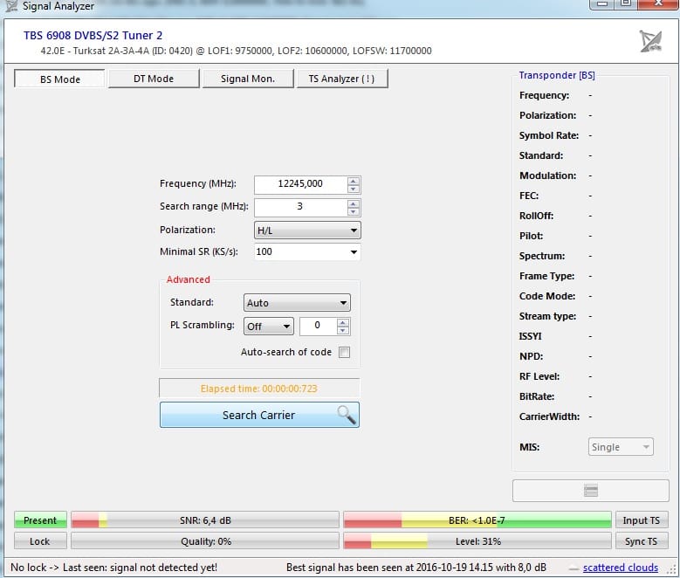Viewport: 680px width, 578px height.
Task: Click the Input TS button
Action: tap(642, 520)
